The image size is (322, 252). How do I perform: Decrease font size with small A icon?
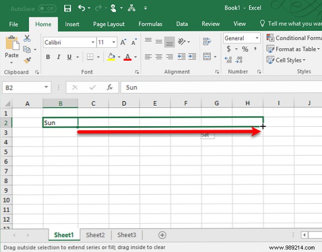[134, 42]
